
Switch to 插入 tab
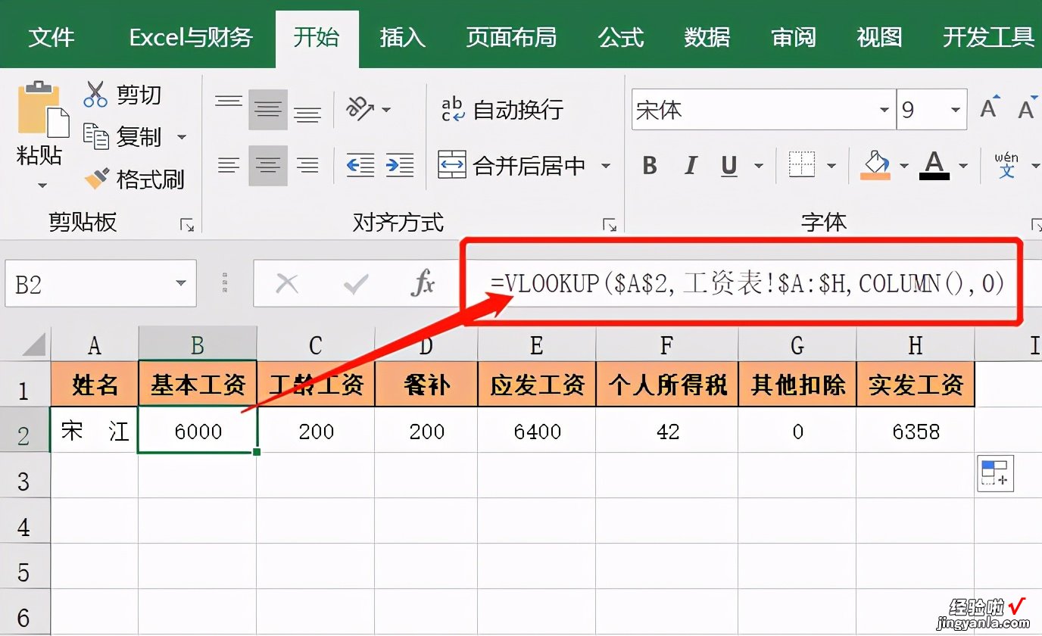click(x=402, y=37)
